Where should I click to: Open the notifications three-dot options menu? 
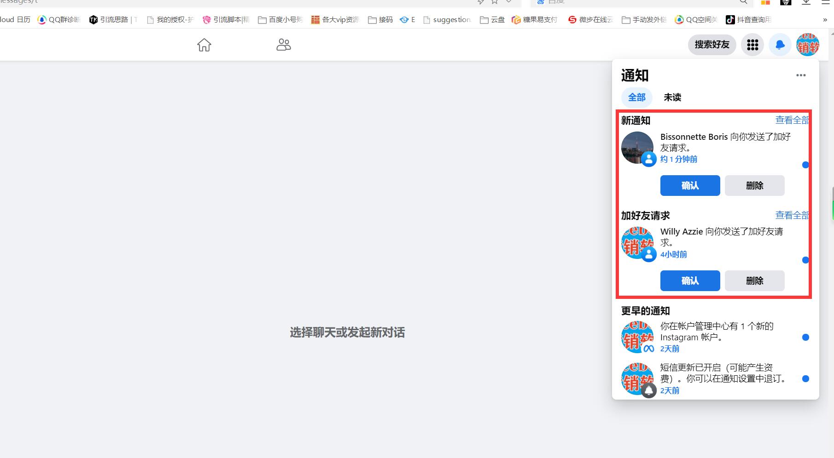[x=801, y=75]
